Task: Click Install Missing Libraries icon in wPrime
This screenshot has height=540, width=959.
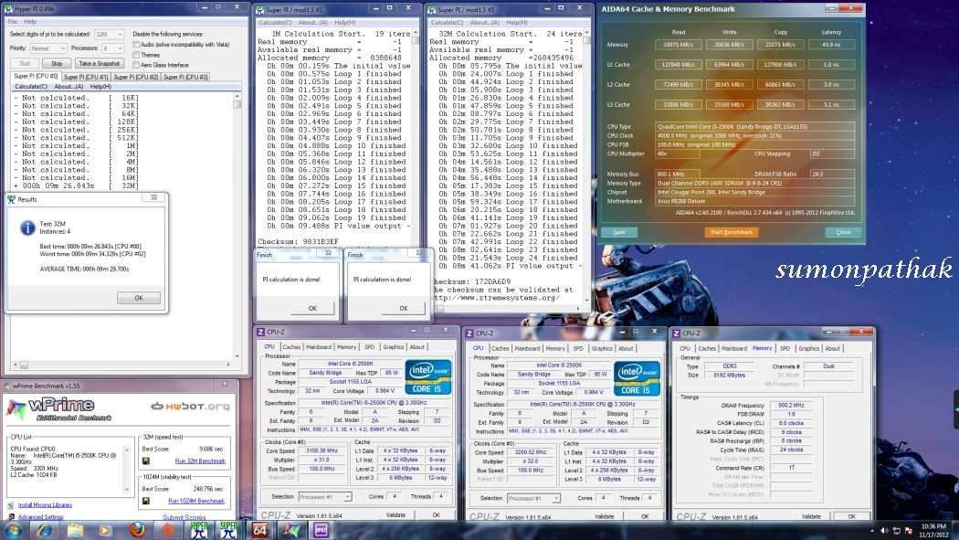Action: coord(10,505)
